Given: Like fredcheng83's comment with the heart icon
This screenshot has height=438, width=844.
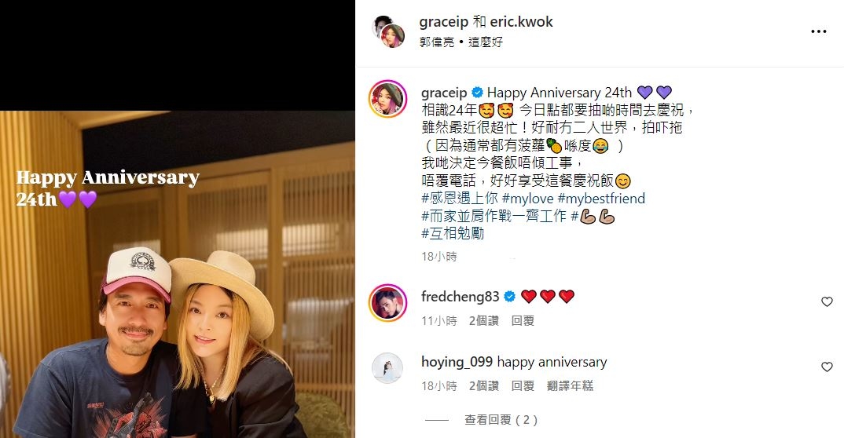Looking at the screenshot, I should pyautogui.click(x=827, y=302).
